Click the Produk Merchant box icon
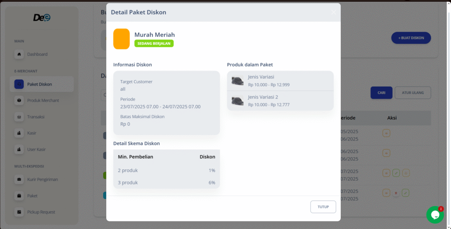This screenshot has width=451, height=229. tap(19, 101)
